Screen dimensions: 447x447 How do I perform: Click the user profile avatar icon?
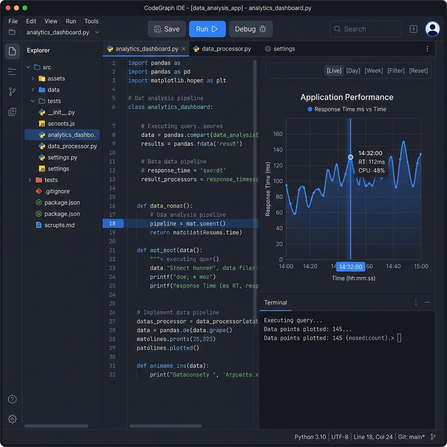(x=432, y=29)
